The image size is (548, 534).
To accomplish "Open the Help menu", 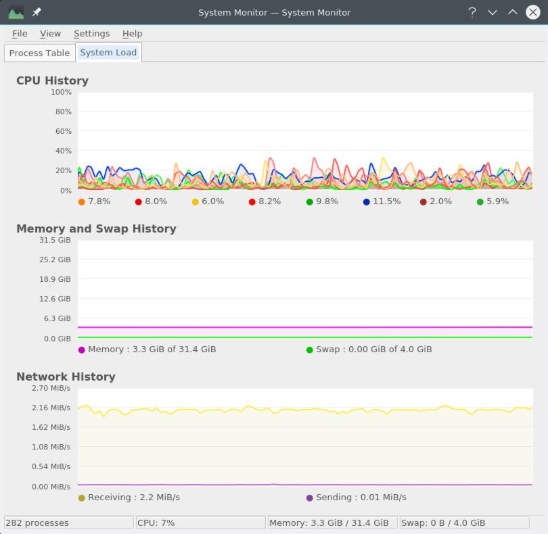I will point(132,34).
